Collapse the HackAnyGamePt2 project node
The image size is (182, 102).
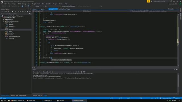[x=2, y=18]
